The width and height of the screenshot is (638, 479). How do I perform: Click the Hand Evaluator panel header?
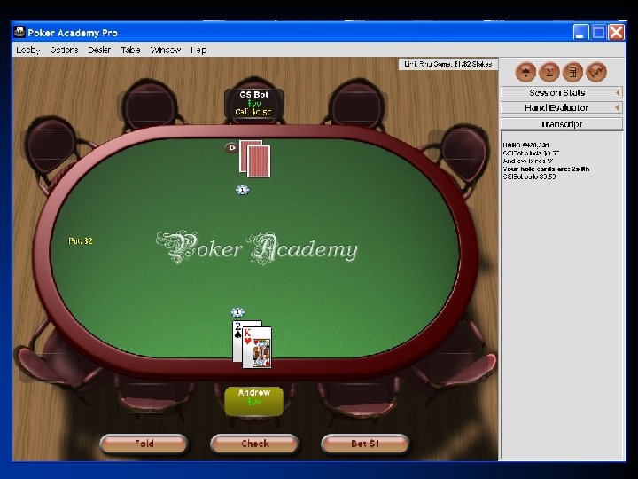tap(561, 108)
